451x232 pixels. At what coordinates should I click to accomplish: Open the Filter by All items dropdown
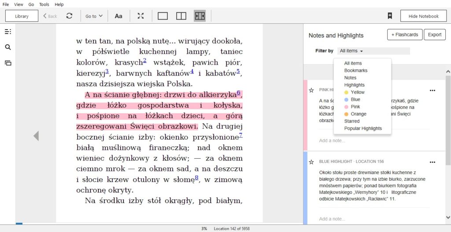tap(373, 51)
